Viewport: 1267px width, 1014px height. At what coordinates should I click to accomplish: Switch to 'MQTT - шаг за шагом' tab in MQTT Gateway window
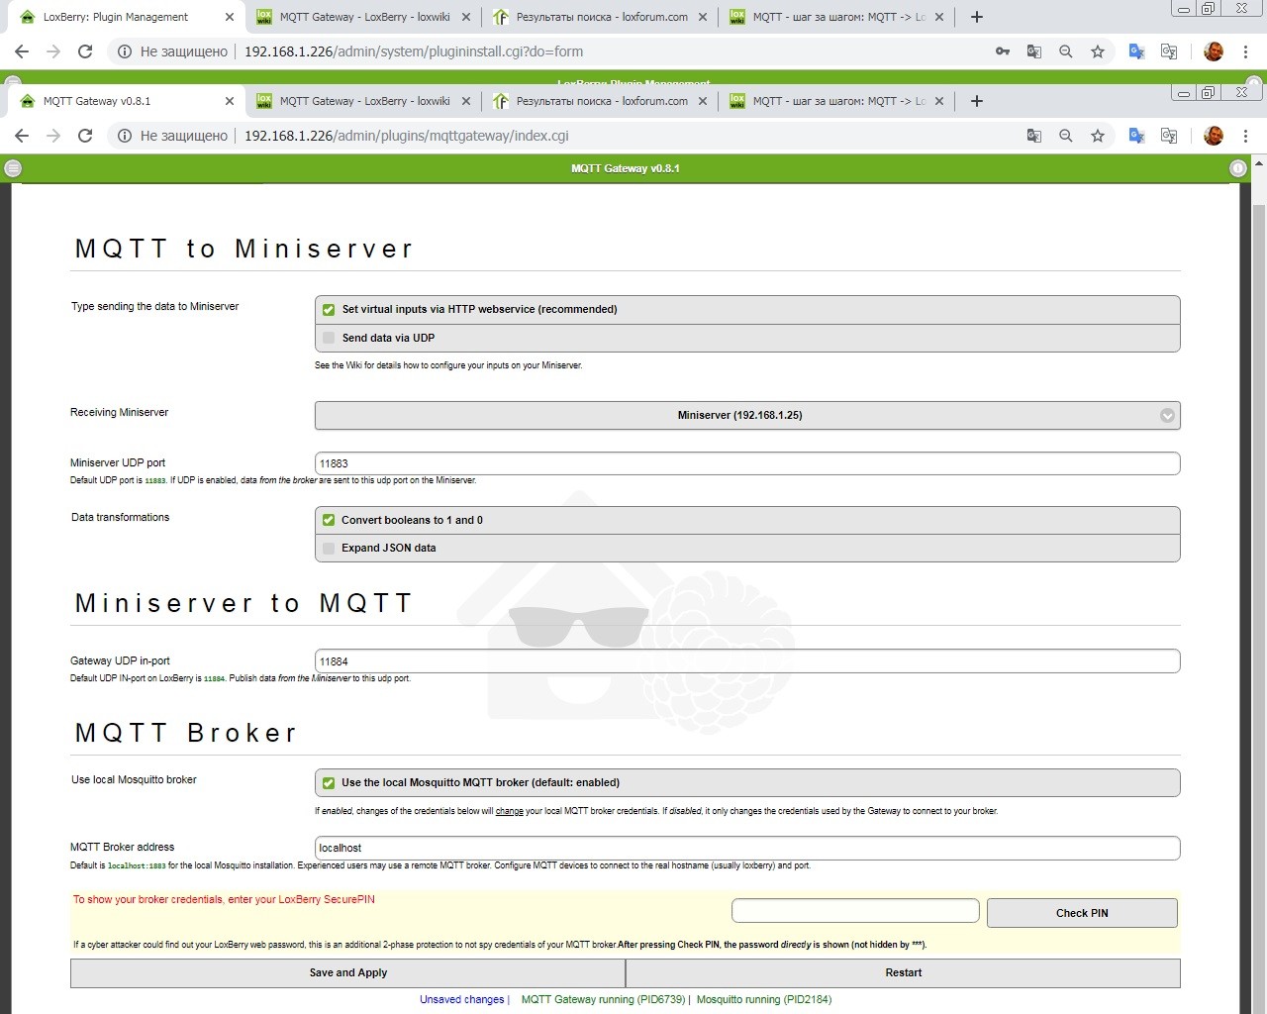(836, 101)
